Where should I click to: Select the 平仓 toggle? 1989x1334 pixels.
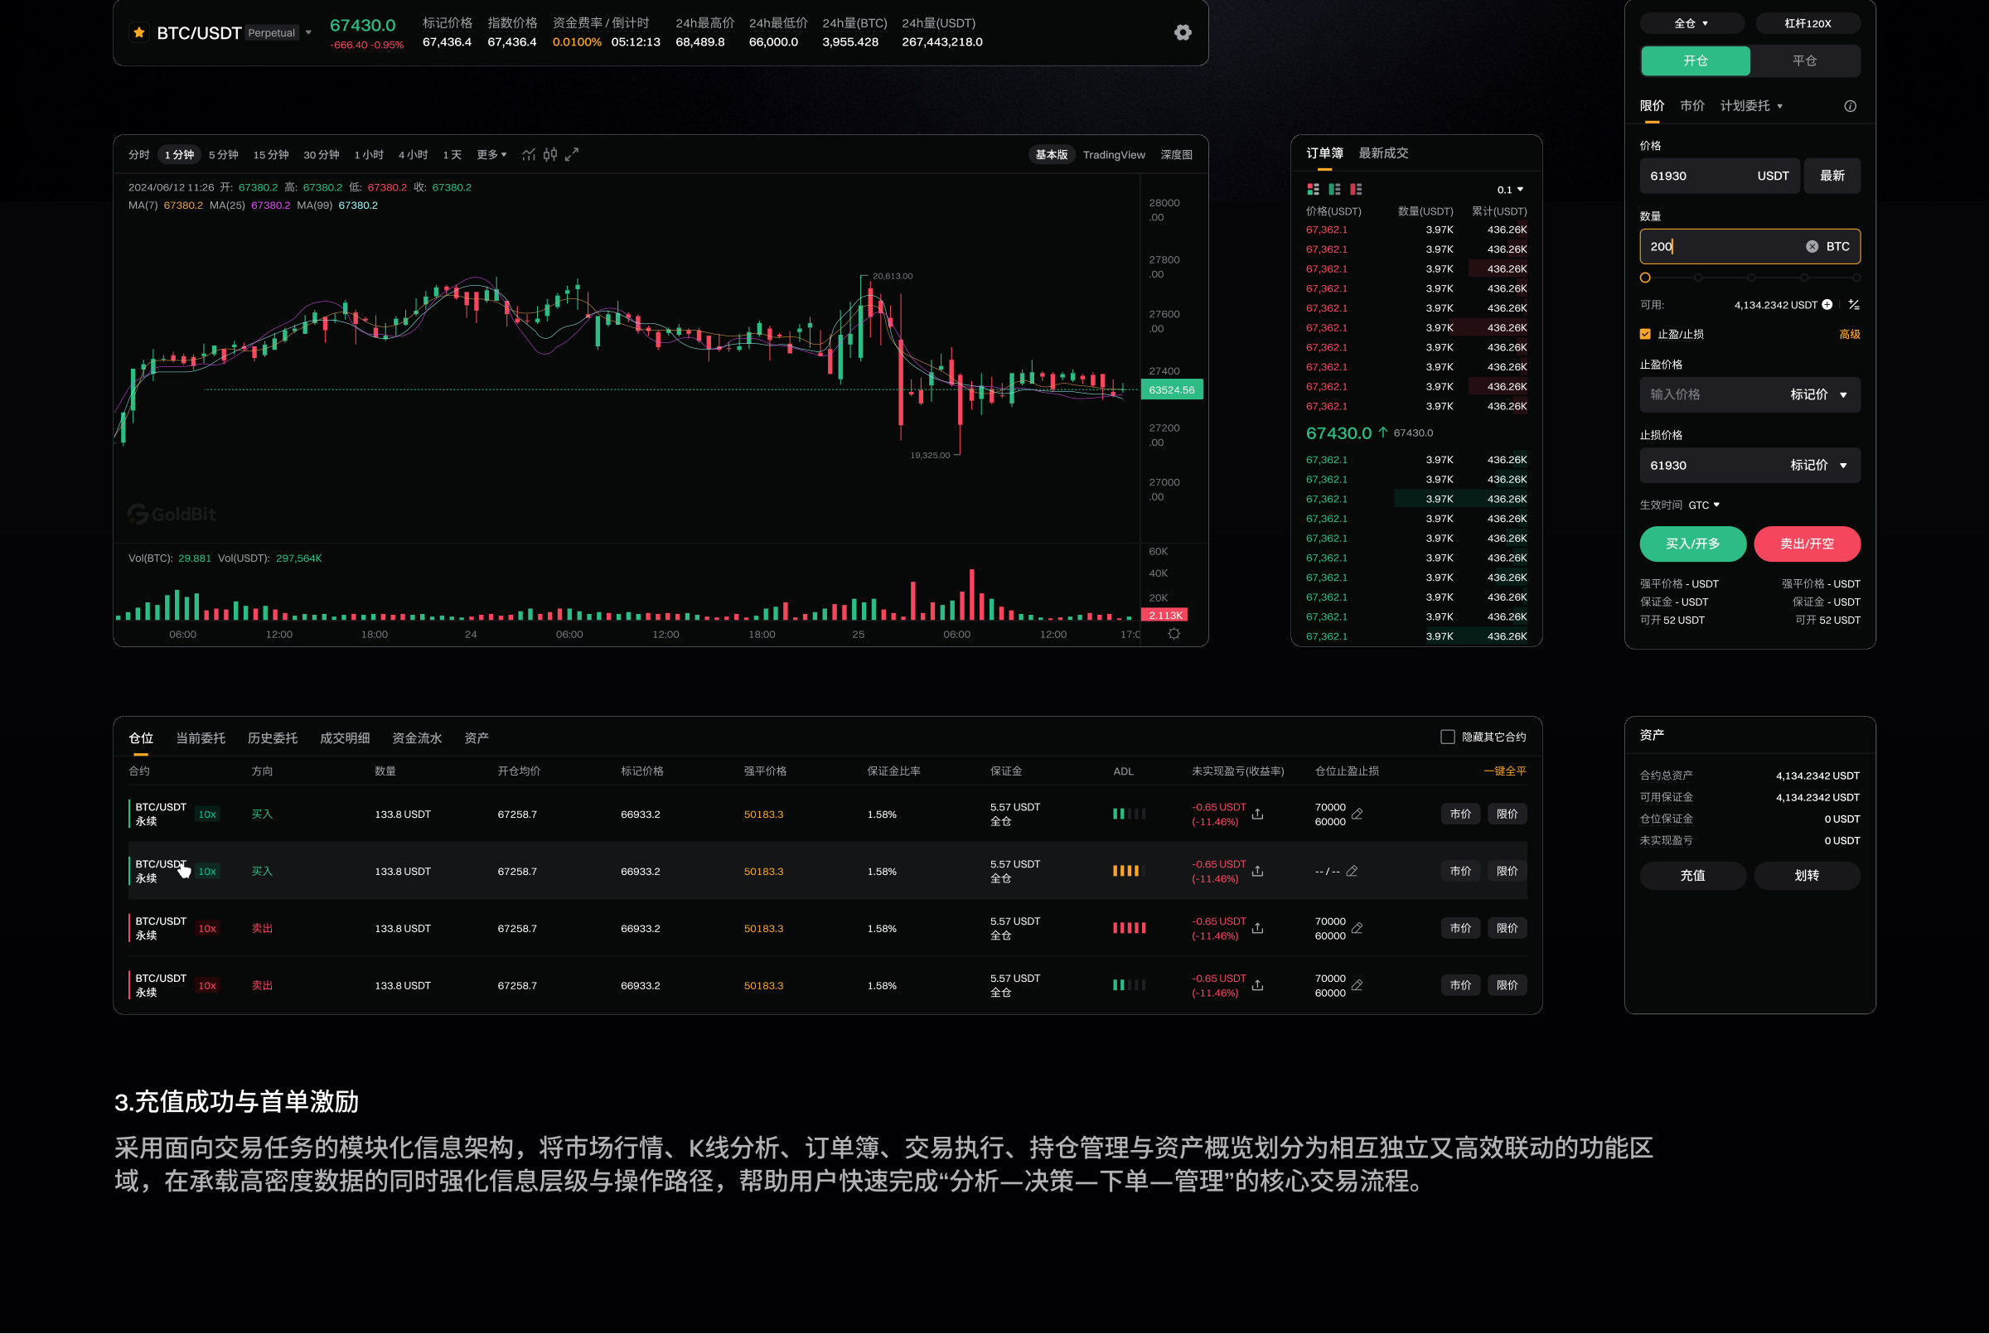1804,60
